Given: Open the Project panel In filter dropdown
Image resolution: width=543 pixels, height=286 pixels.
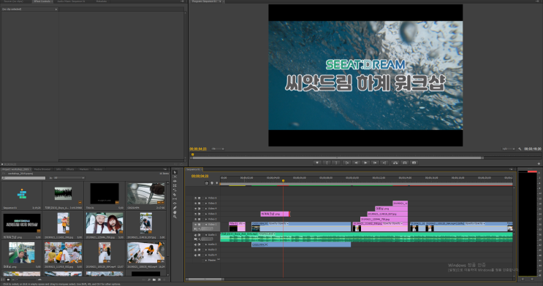Looking at the screenshot, I should click(x=69, y=178).
